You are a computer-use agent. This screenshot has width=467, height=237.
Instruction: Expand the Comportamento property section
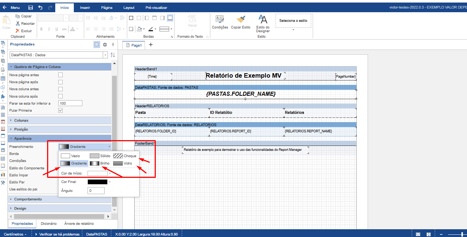coord(28,199)
